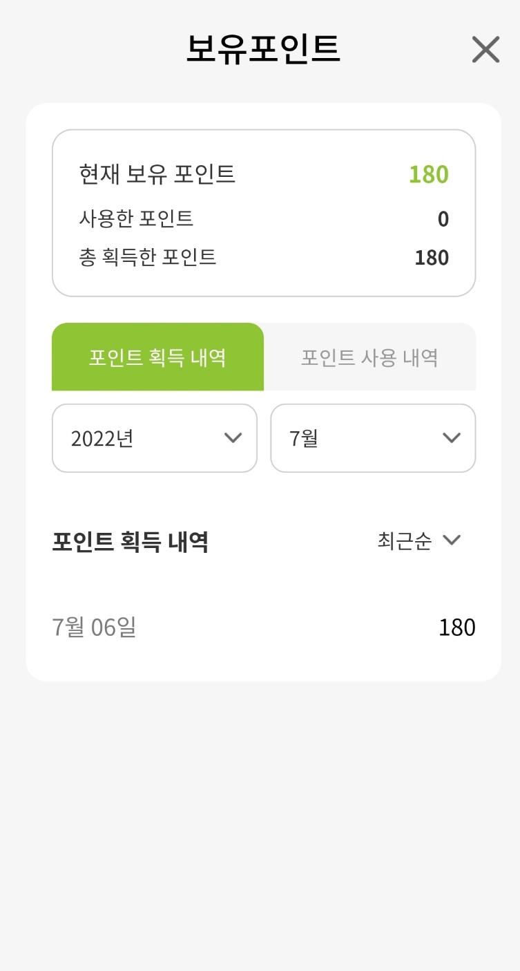Open the 최근순 sort order selector
520x971 pixels.
coord(419,540)
